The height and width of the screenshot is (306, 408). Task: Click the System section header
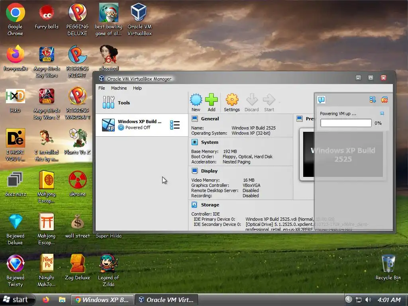tap(210, 142)
